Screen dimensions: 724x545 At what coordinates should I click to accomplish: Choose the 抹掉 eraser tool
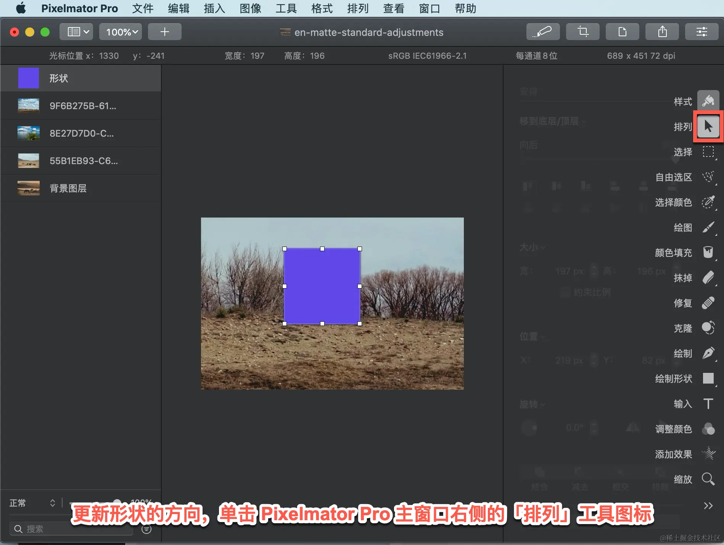[x=708, y=278]
